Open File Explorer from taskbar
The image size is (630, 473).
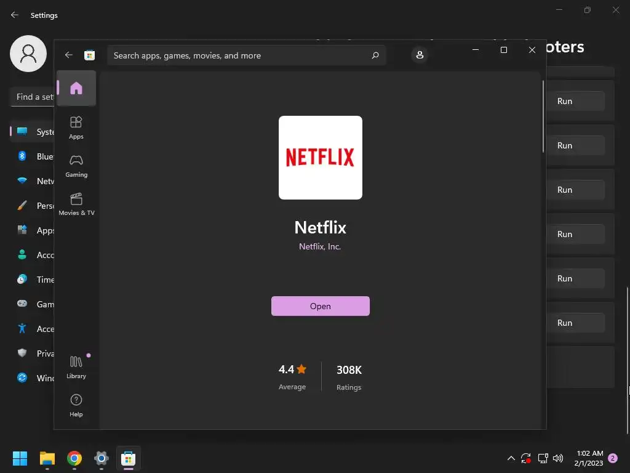(x=47, y=458)
